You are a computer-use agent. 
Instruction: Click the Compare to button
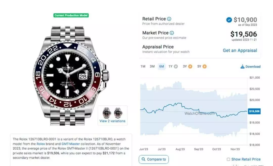click(154, 159)
